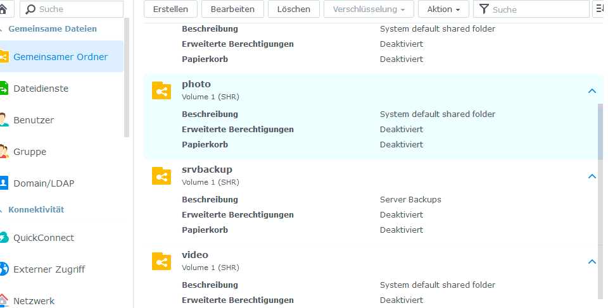Collapse the srvbackup folder details
This screenshot has height=308, width=608.
592,176
